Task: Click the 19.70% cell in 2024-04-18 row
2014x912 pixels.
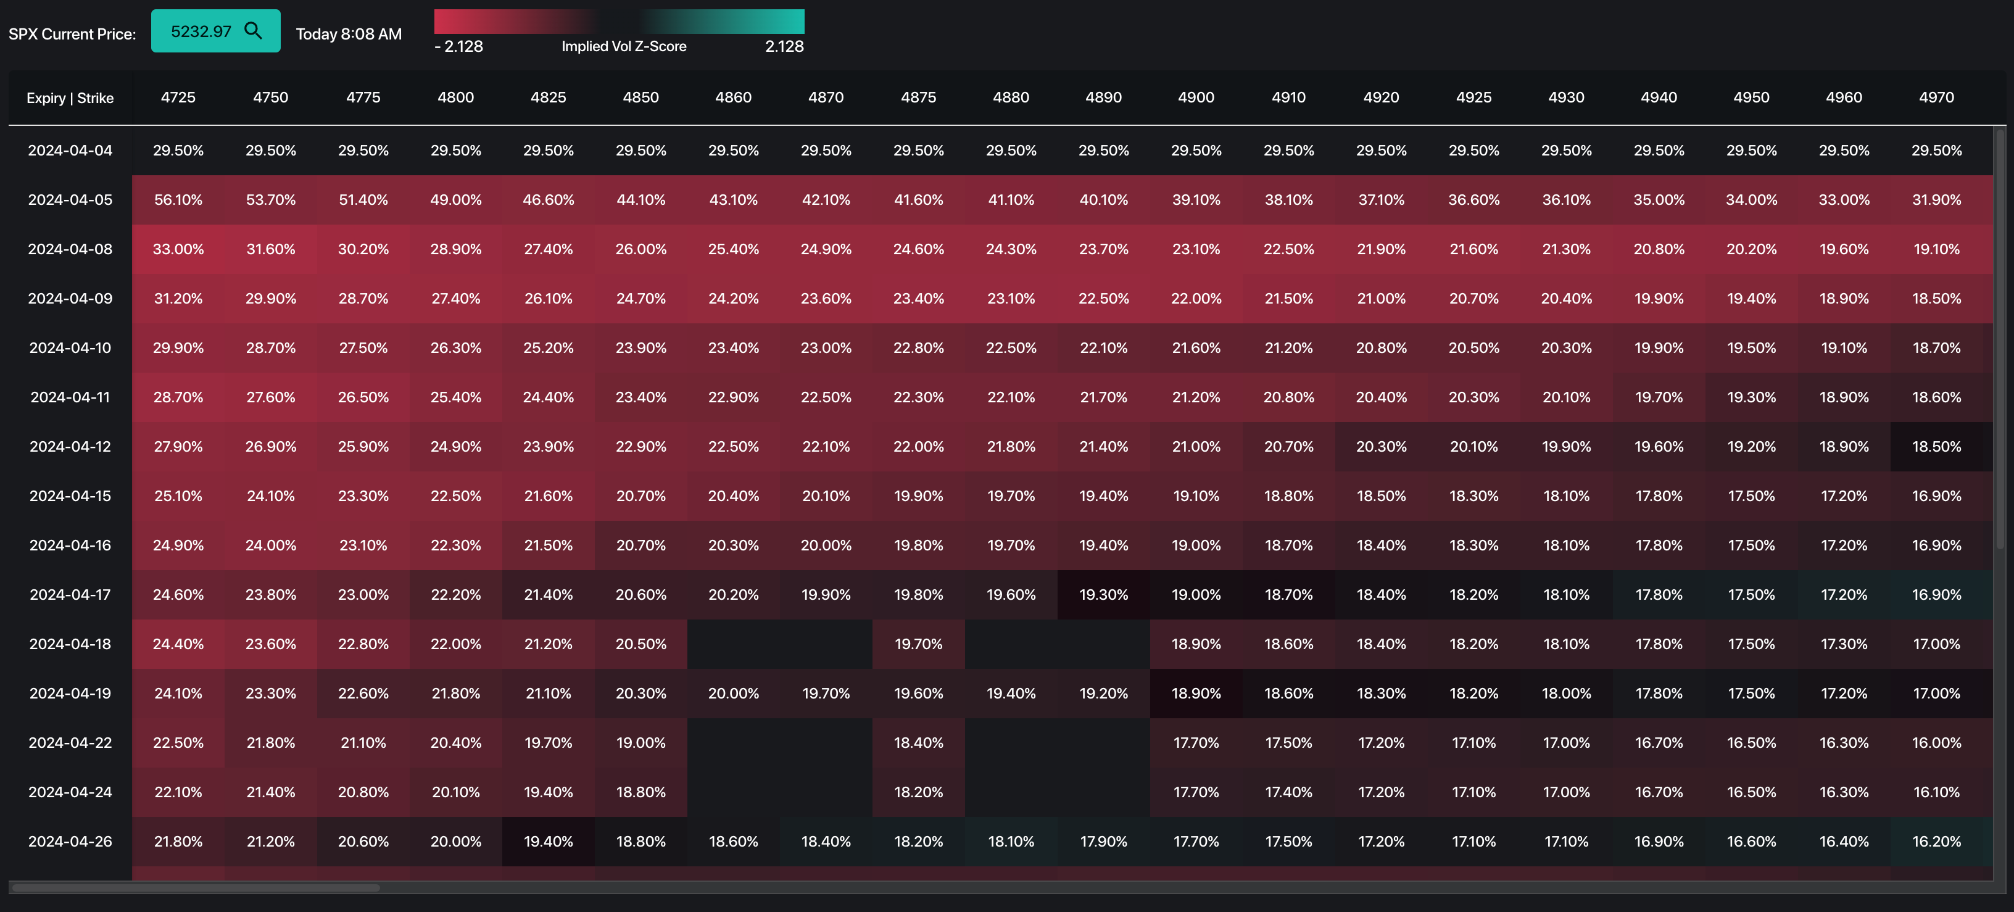Action: click(x=918, y=644)
